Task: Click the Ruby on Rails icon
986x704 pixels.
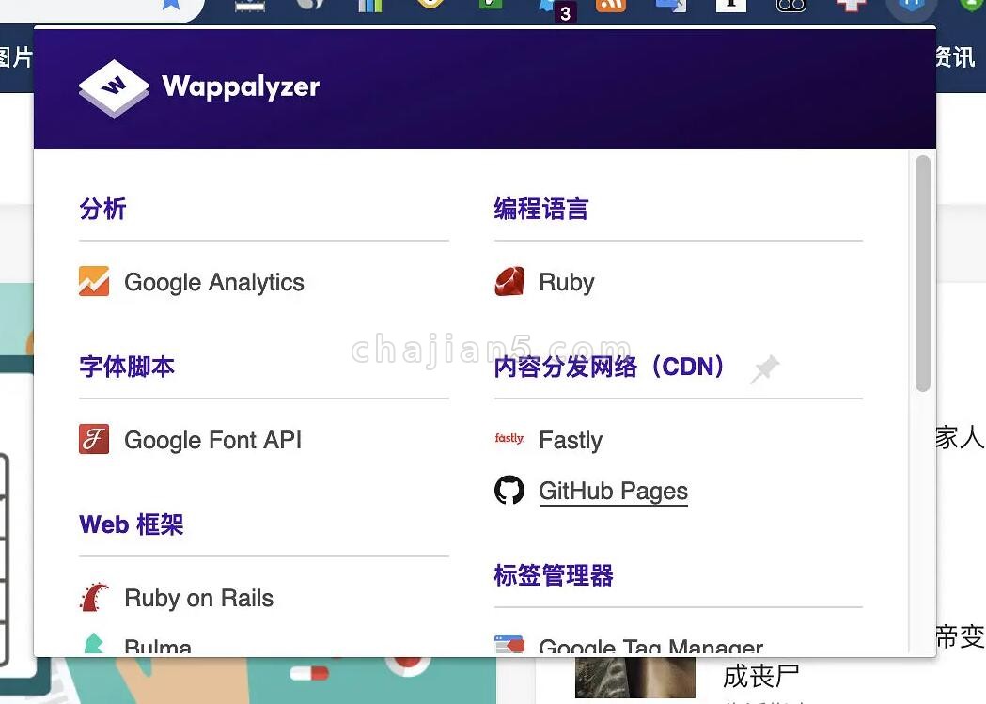Action: coord(94,597)
